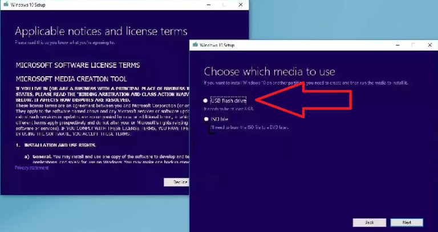Minimize the Choose which media window
Image resolution: width=438 pixels, height=232 pixels.
click(x=398, y=45)
